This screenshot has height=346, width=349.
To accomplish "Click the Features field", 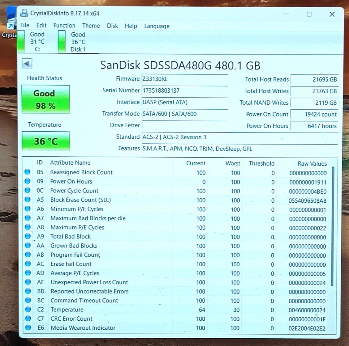I will [240, 149].
